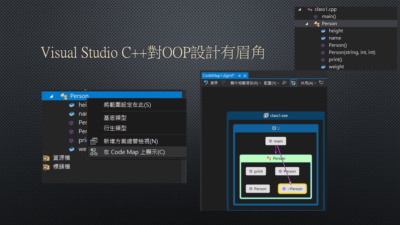Click the namespace :: group header
Screen dimensions: 400x225
[276, 128]
